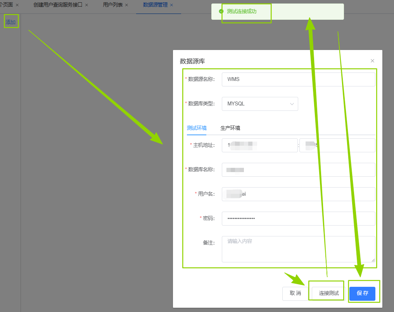Close the 数据源库 dialog with the X icon
394x312 pixels.
pyautogui.click(x=372, y=61)
